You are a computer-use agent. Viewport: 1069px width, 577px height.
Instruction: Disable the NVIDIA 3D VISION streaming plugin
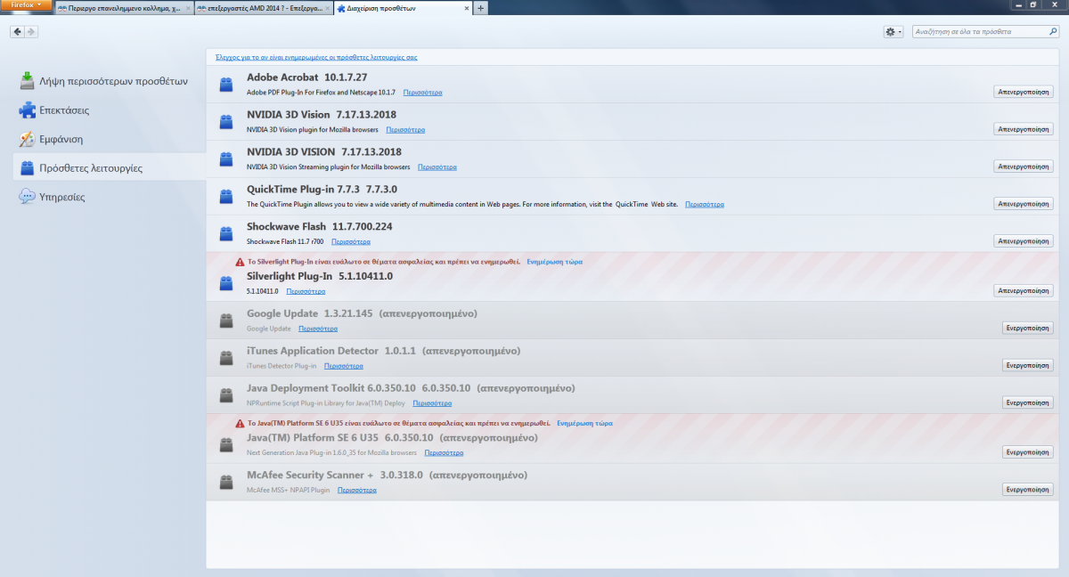[1024, 167]
